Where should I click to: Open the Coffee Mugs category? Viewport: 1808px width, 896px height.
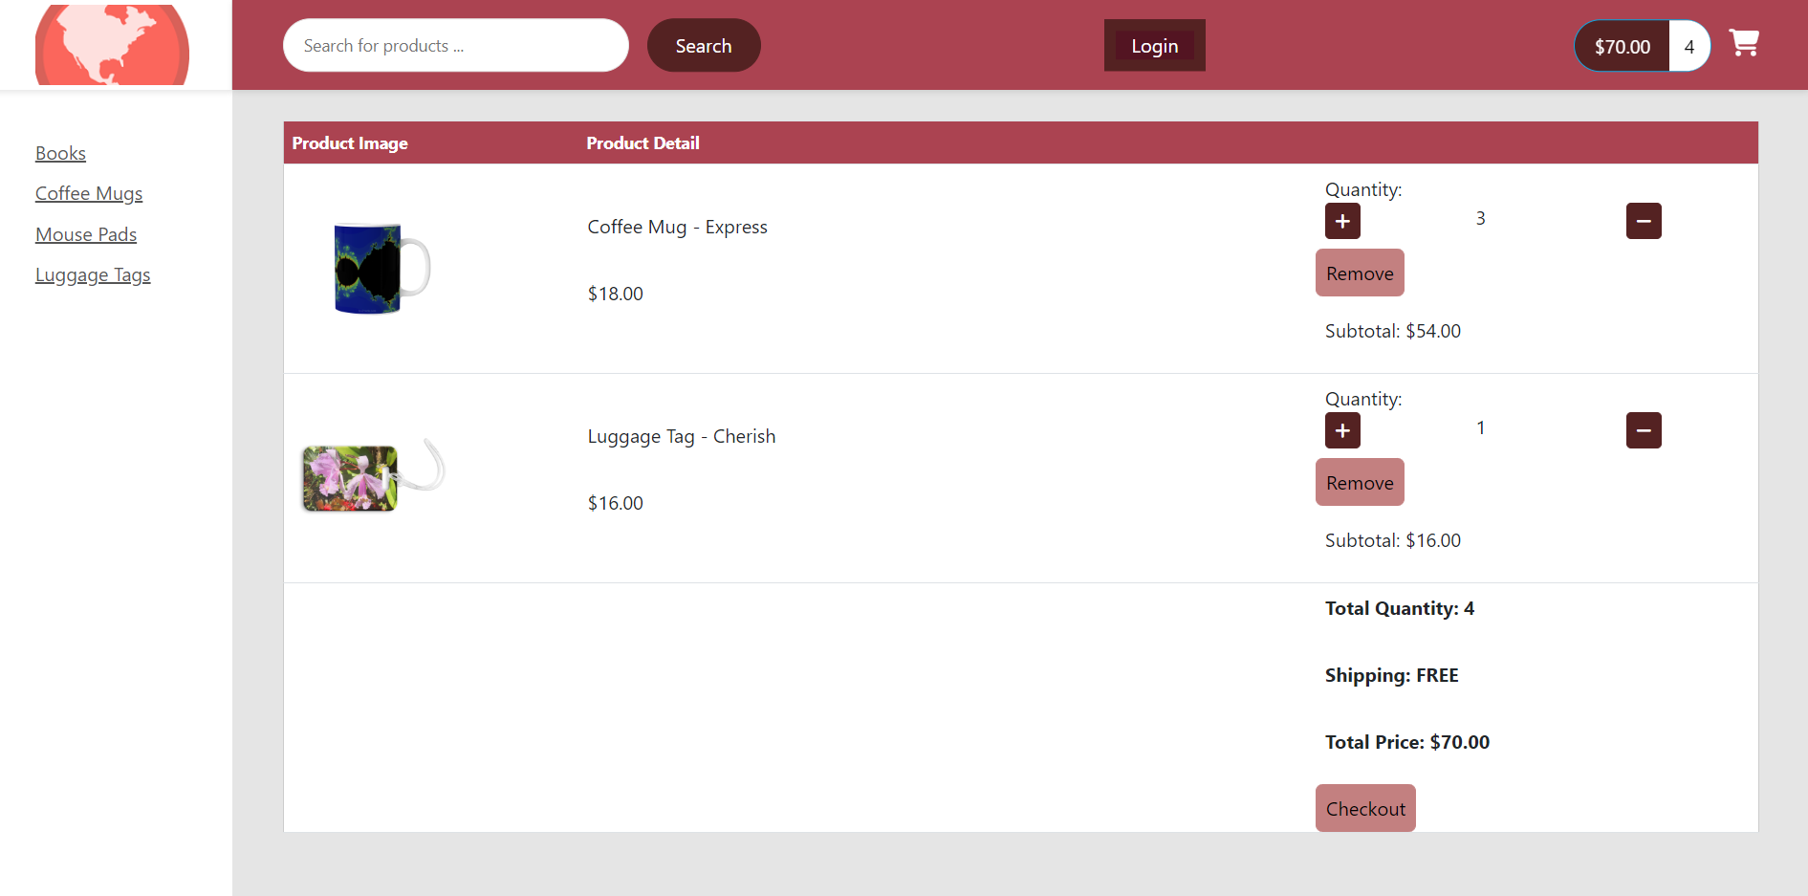click(x=88, y=193)
